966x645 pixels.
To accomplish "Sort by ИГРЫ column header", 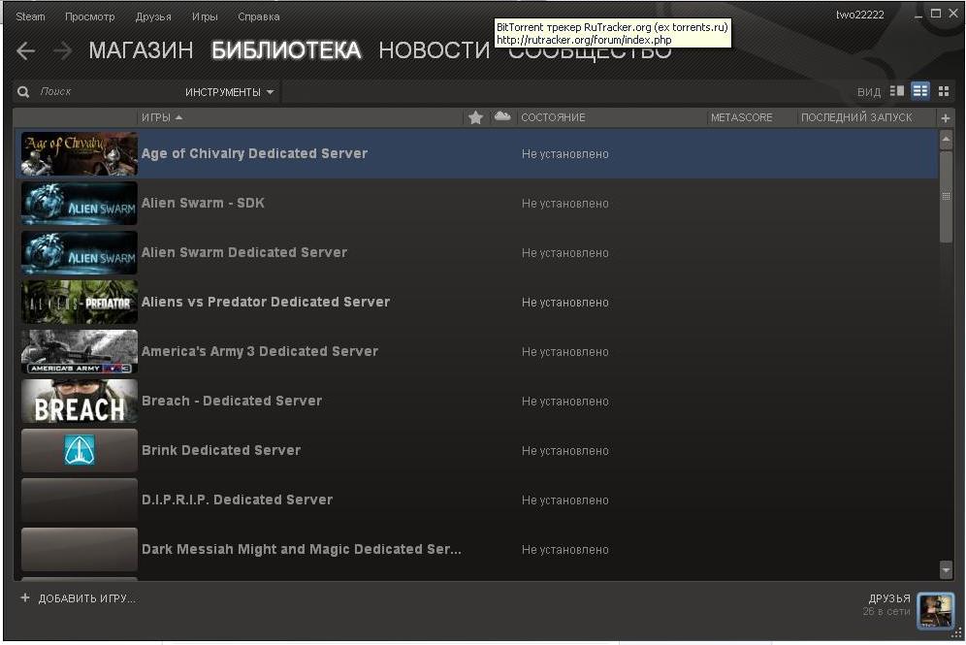I will point(161,117).
